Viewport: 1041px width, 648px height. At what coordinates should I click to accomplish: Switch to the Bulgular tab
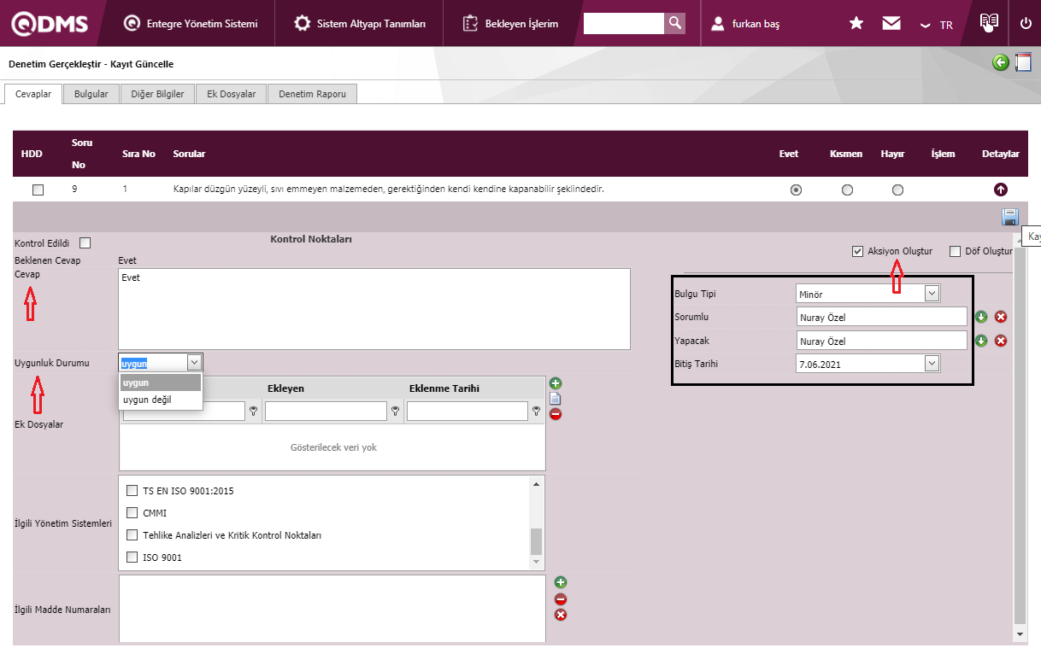point(91,94)
